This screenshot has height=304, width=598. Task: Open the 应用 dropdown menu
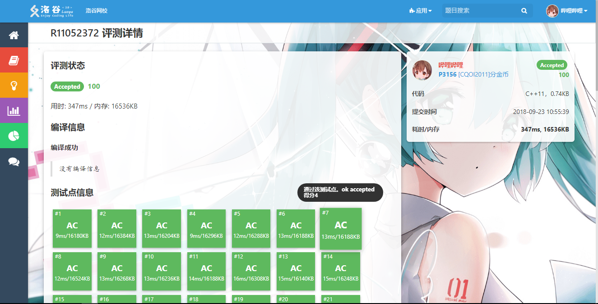[x=420, y=11]
